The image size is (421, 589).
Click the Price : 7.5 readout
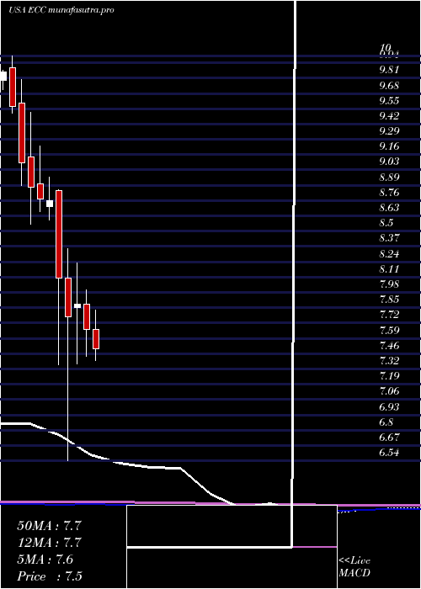point(49,576)
